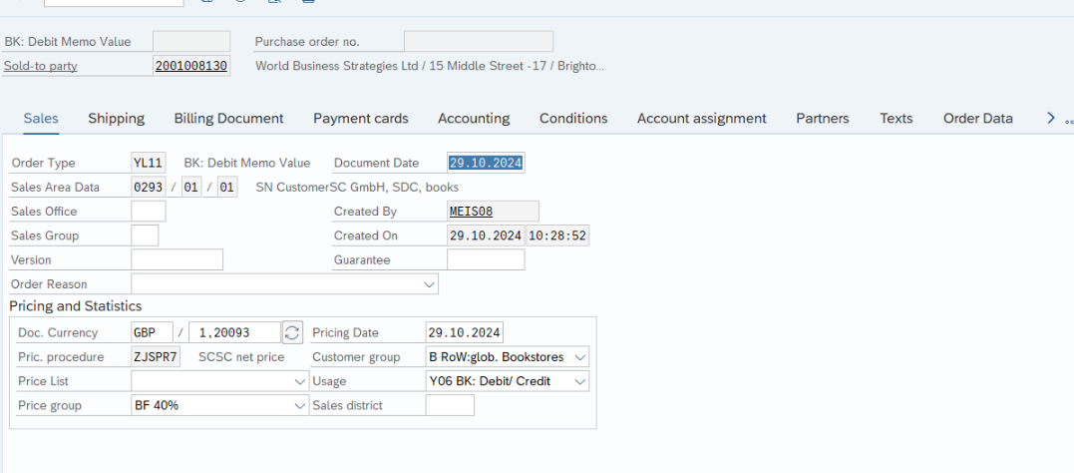The image size is (1074, 473).
Task: Focus the Version input field
Action: [177, 259]
